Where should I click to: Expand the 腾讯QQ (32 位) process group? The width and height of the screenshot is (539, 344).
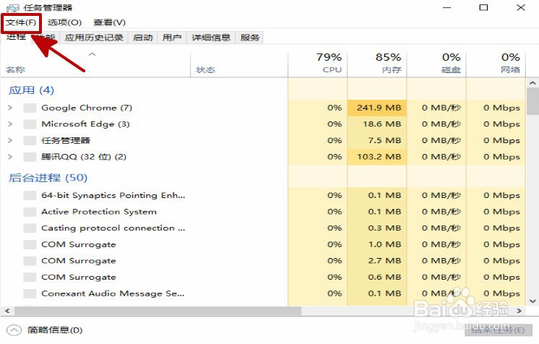coord(10,157)
